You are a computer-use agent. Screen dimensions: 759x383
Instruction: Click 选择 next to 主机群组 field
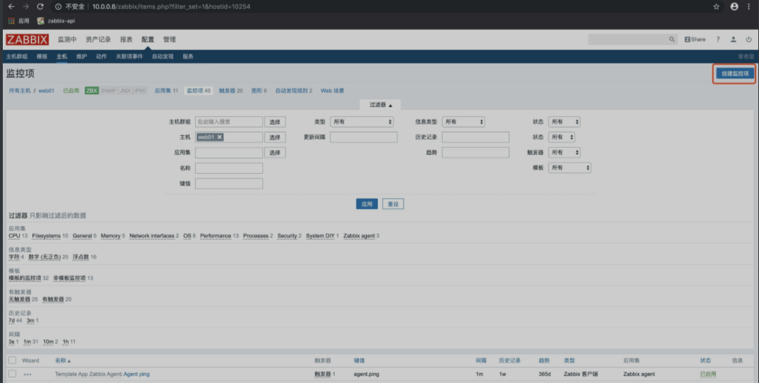pyautogui.click(x=275, y=122)
